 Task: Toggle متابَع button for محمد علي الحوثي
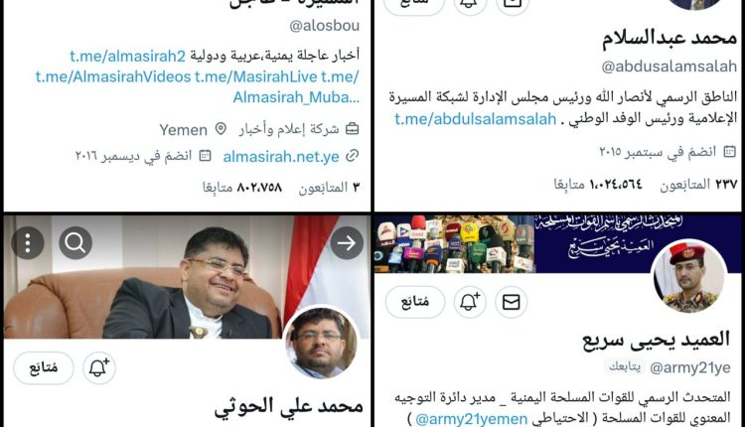[44, 368]
